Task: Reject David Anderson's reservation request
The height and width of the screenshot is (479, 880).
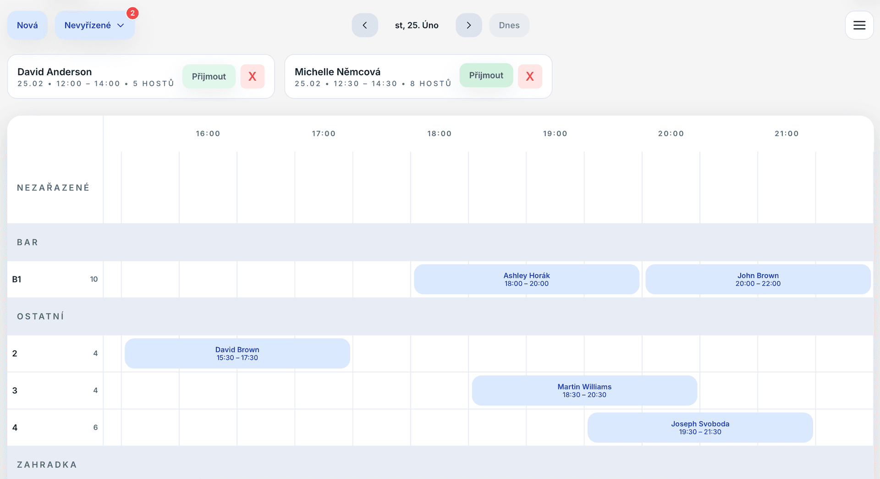Action: (252, 77)
